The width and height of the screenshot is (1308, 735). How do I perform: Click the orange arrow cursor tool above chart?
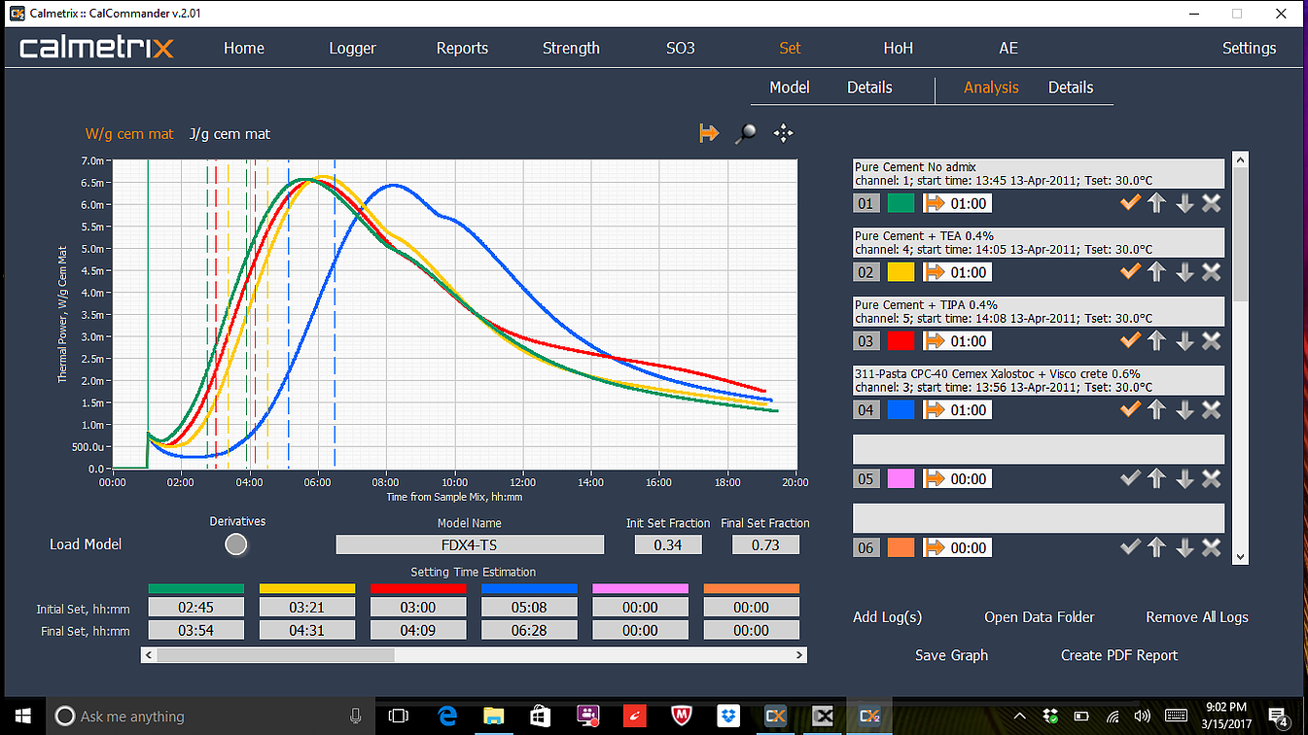[x=709, y=134]
